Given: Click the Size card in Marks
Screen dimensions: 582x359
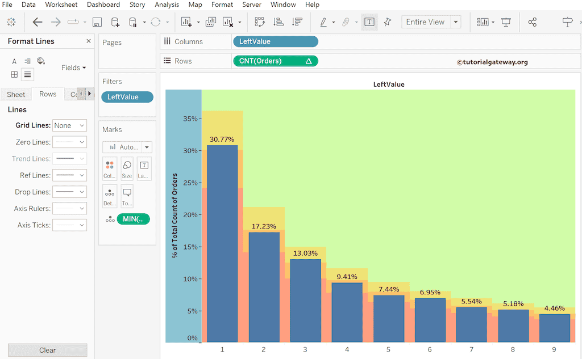Looking at the screenshot, I should (x=127, y=168).
